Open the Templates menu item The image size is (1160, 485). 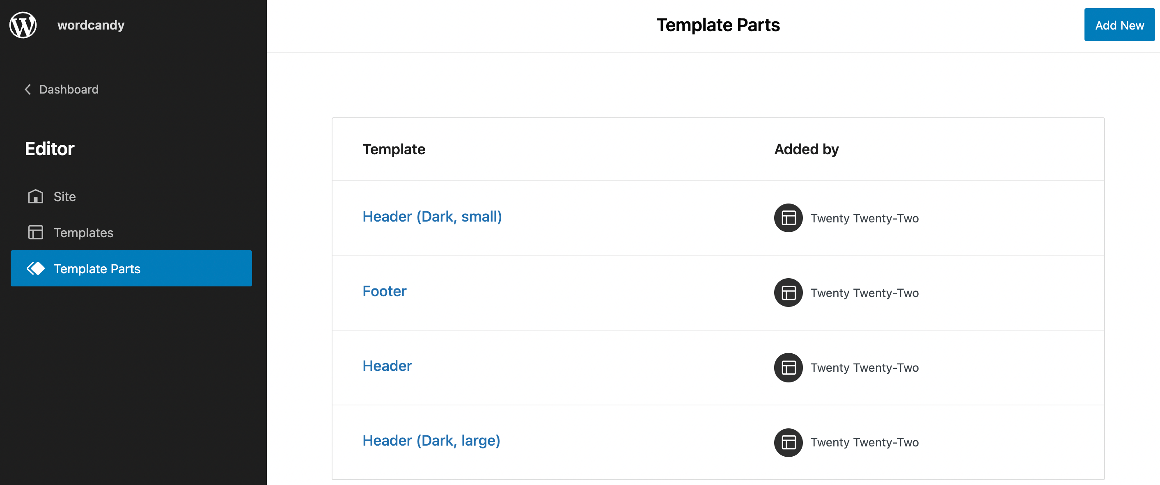83,233
